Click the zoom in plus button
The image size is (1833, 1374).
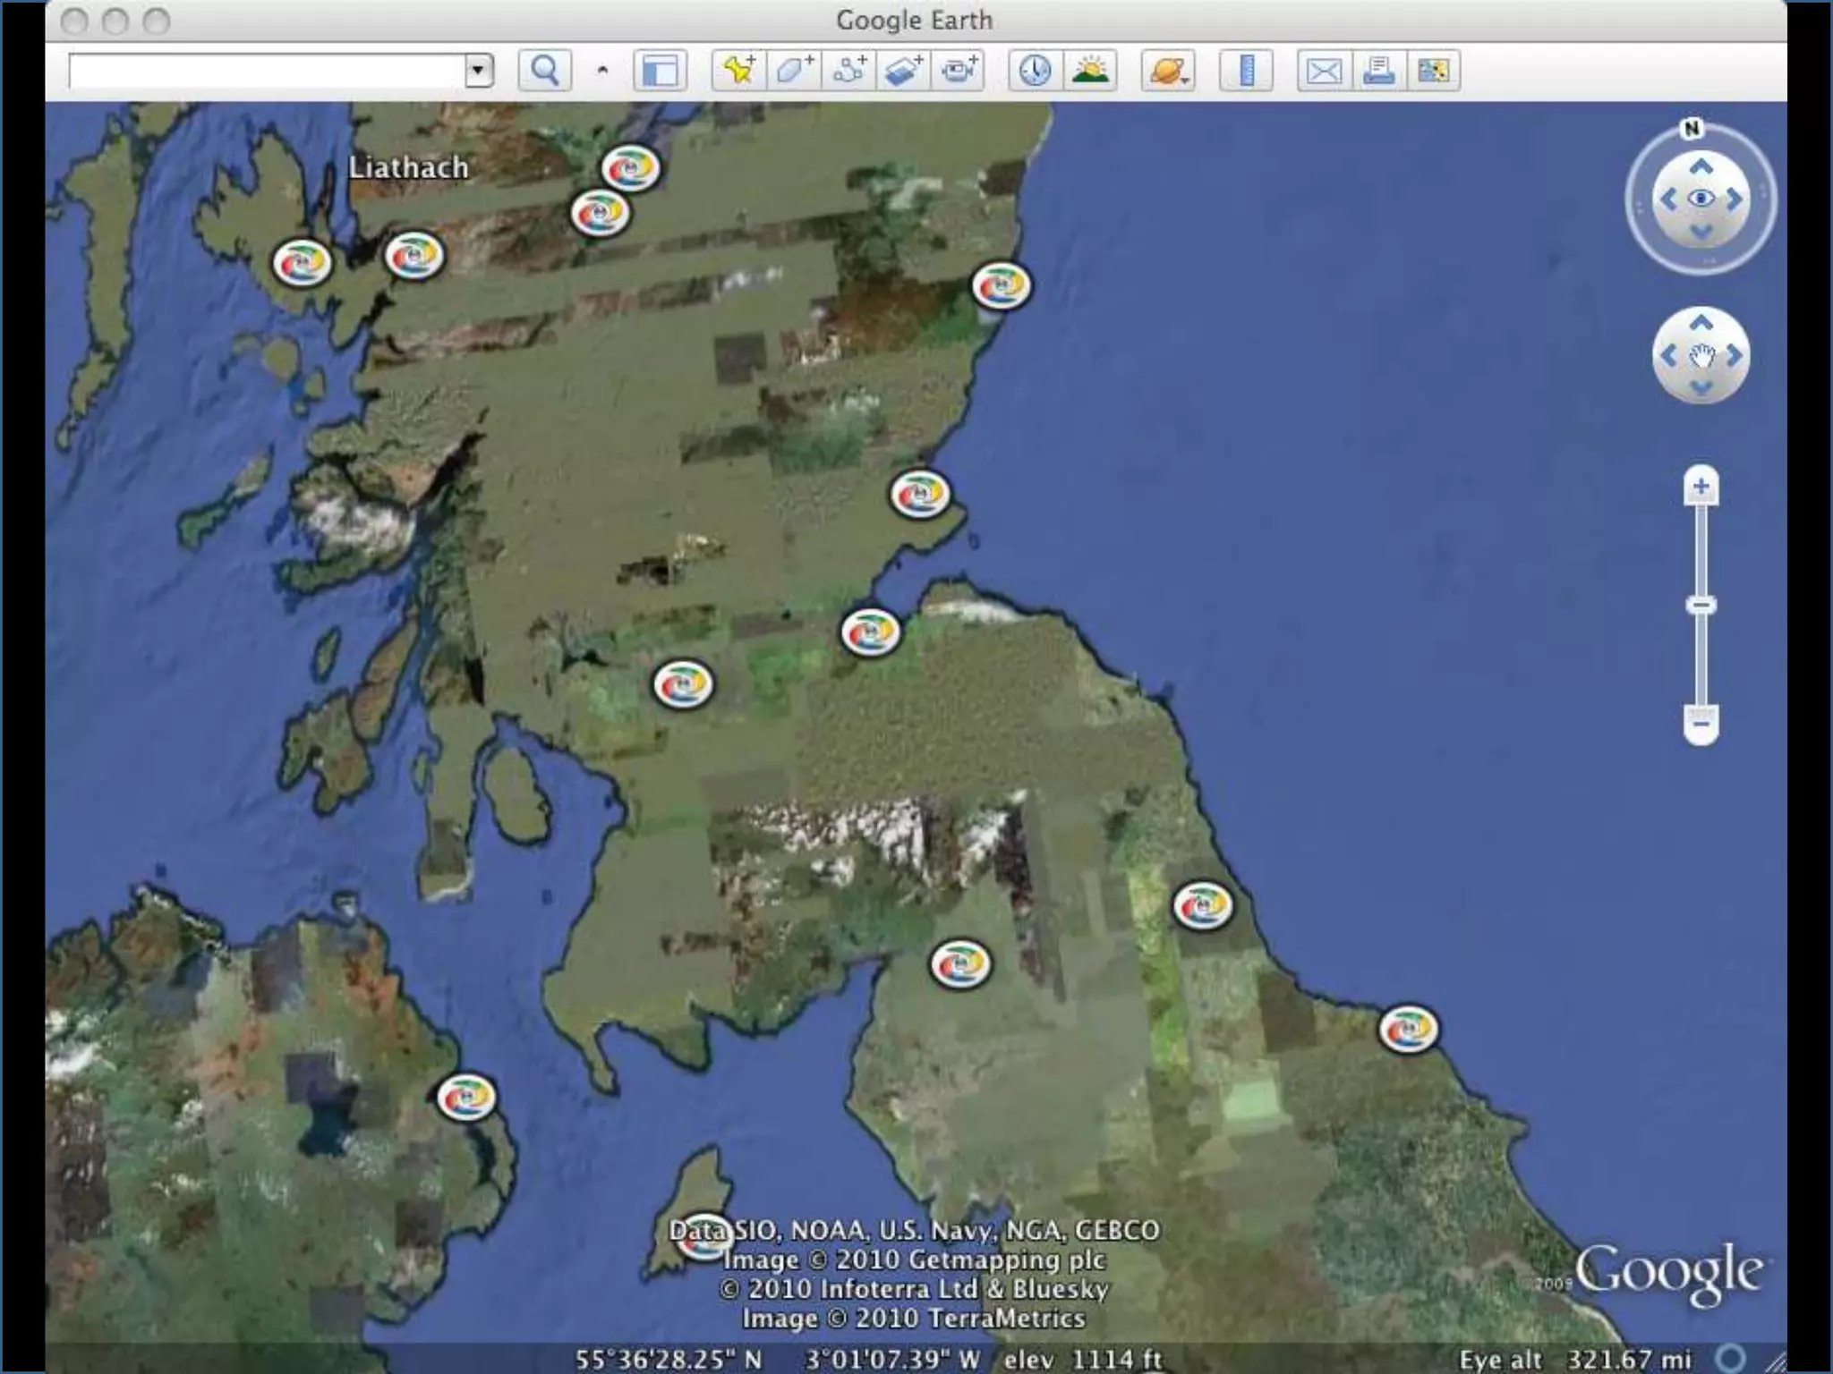pos(1701,488)
